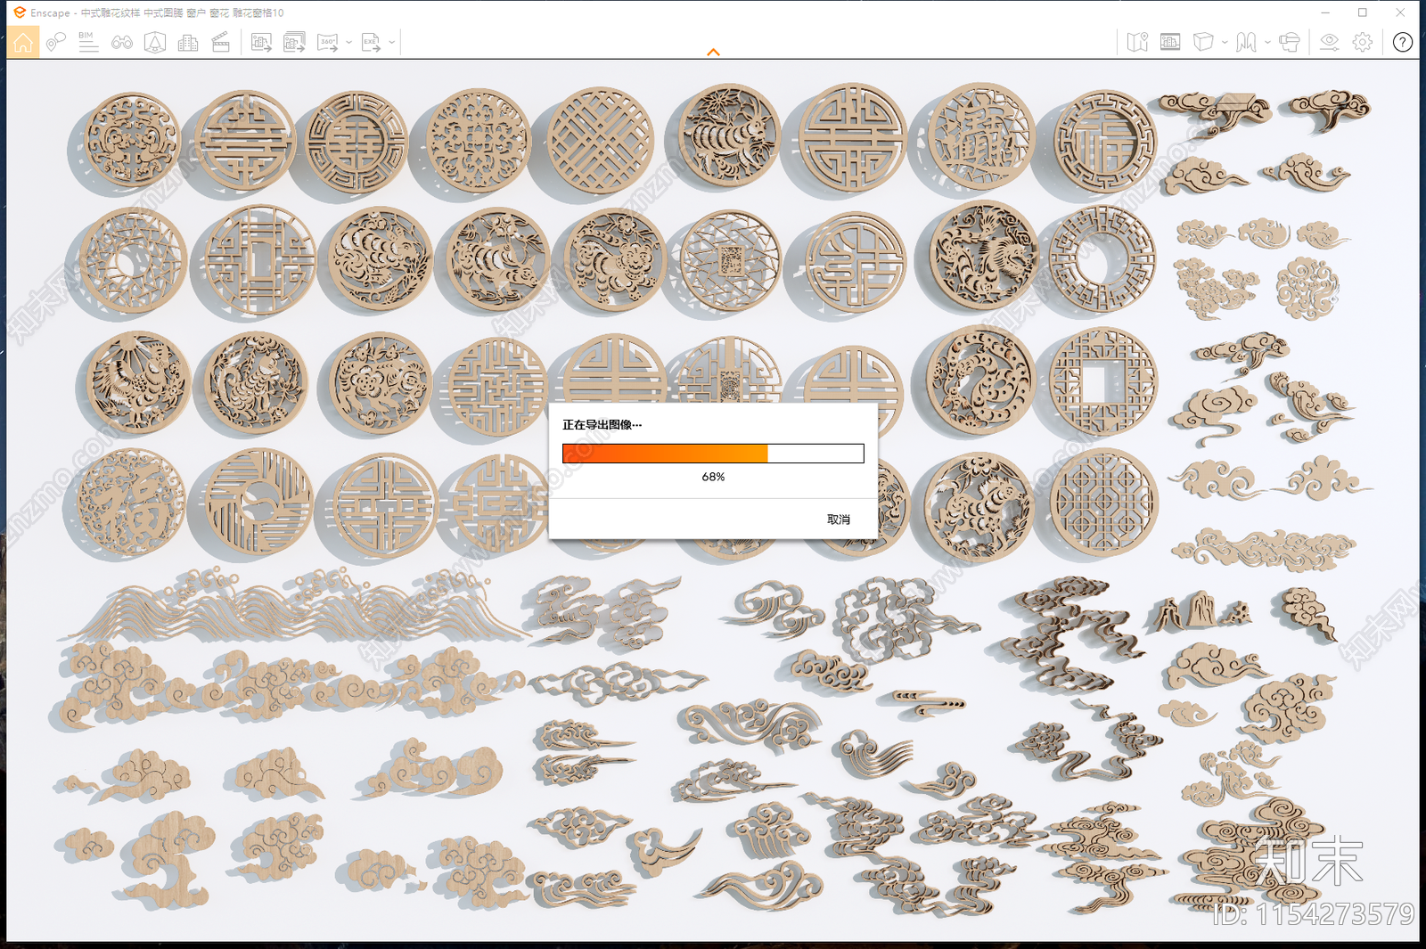This screenshot has width=1426, height=949.
Task: Toggle the BIM info panel
Action: pyautogui.click(x=88, y=42)
